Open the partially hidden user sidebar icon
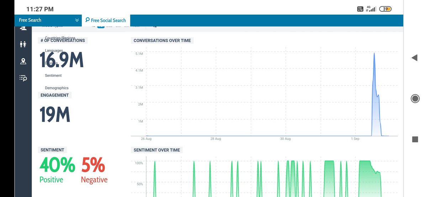The height and width of the screenshot is (197, 427). 23,28
